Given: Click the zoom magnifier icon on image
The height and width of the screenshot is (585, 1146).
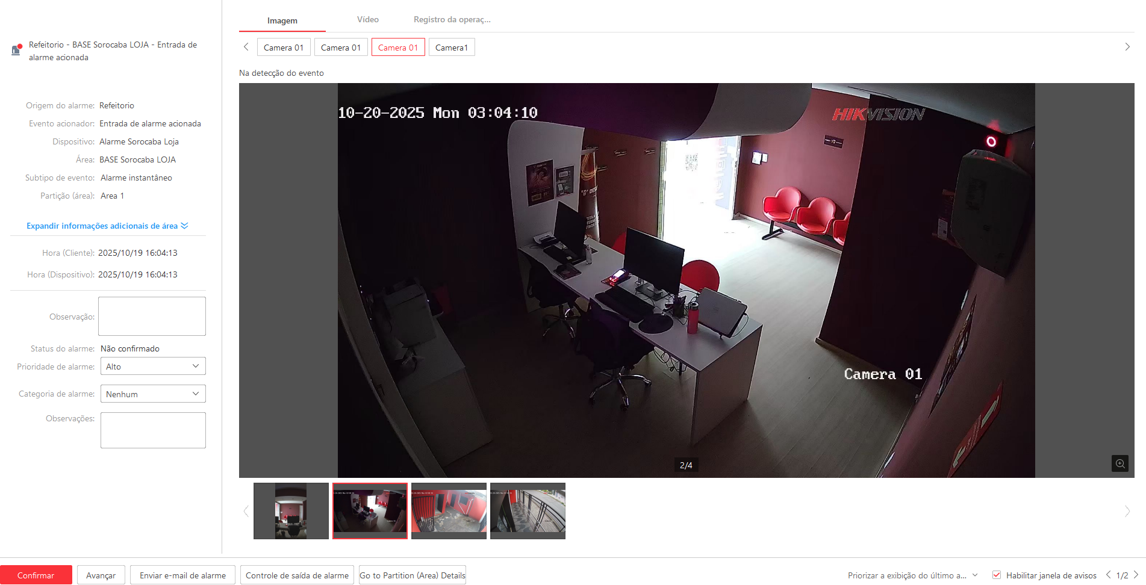Looking at the screenshot, I should (1120, 463).
